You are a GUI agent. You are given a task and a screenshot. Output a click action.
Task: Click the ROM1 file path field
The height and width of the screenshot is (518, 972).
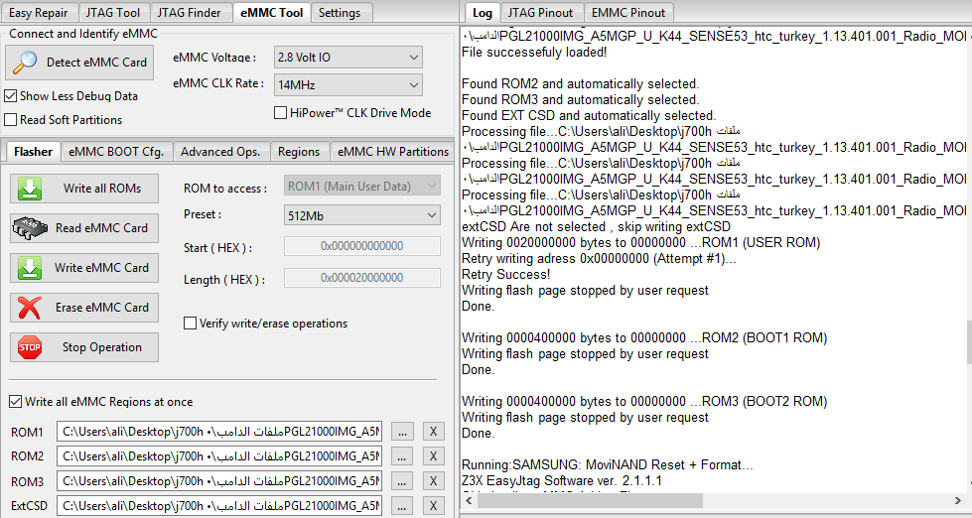[x=219, y=432]
